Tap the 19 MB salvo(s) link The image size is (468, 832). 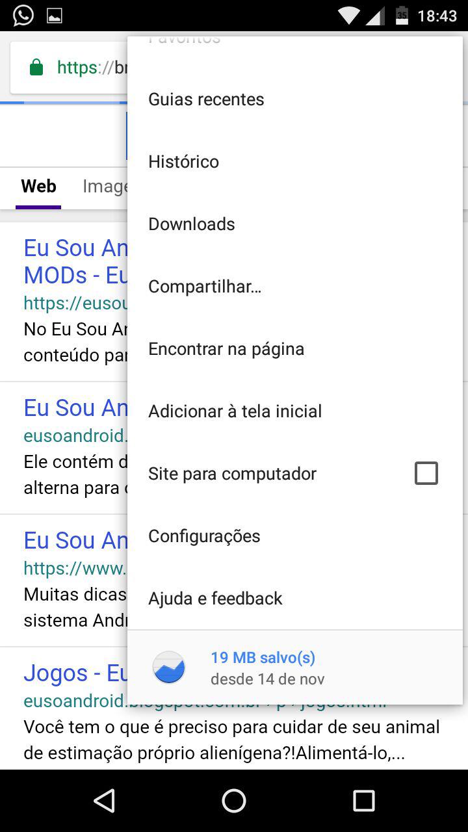coord(263,658)
